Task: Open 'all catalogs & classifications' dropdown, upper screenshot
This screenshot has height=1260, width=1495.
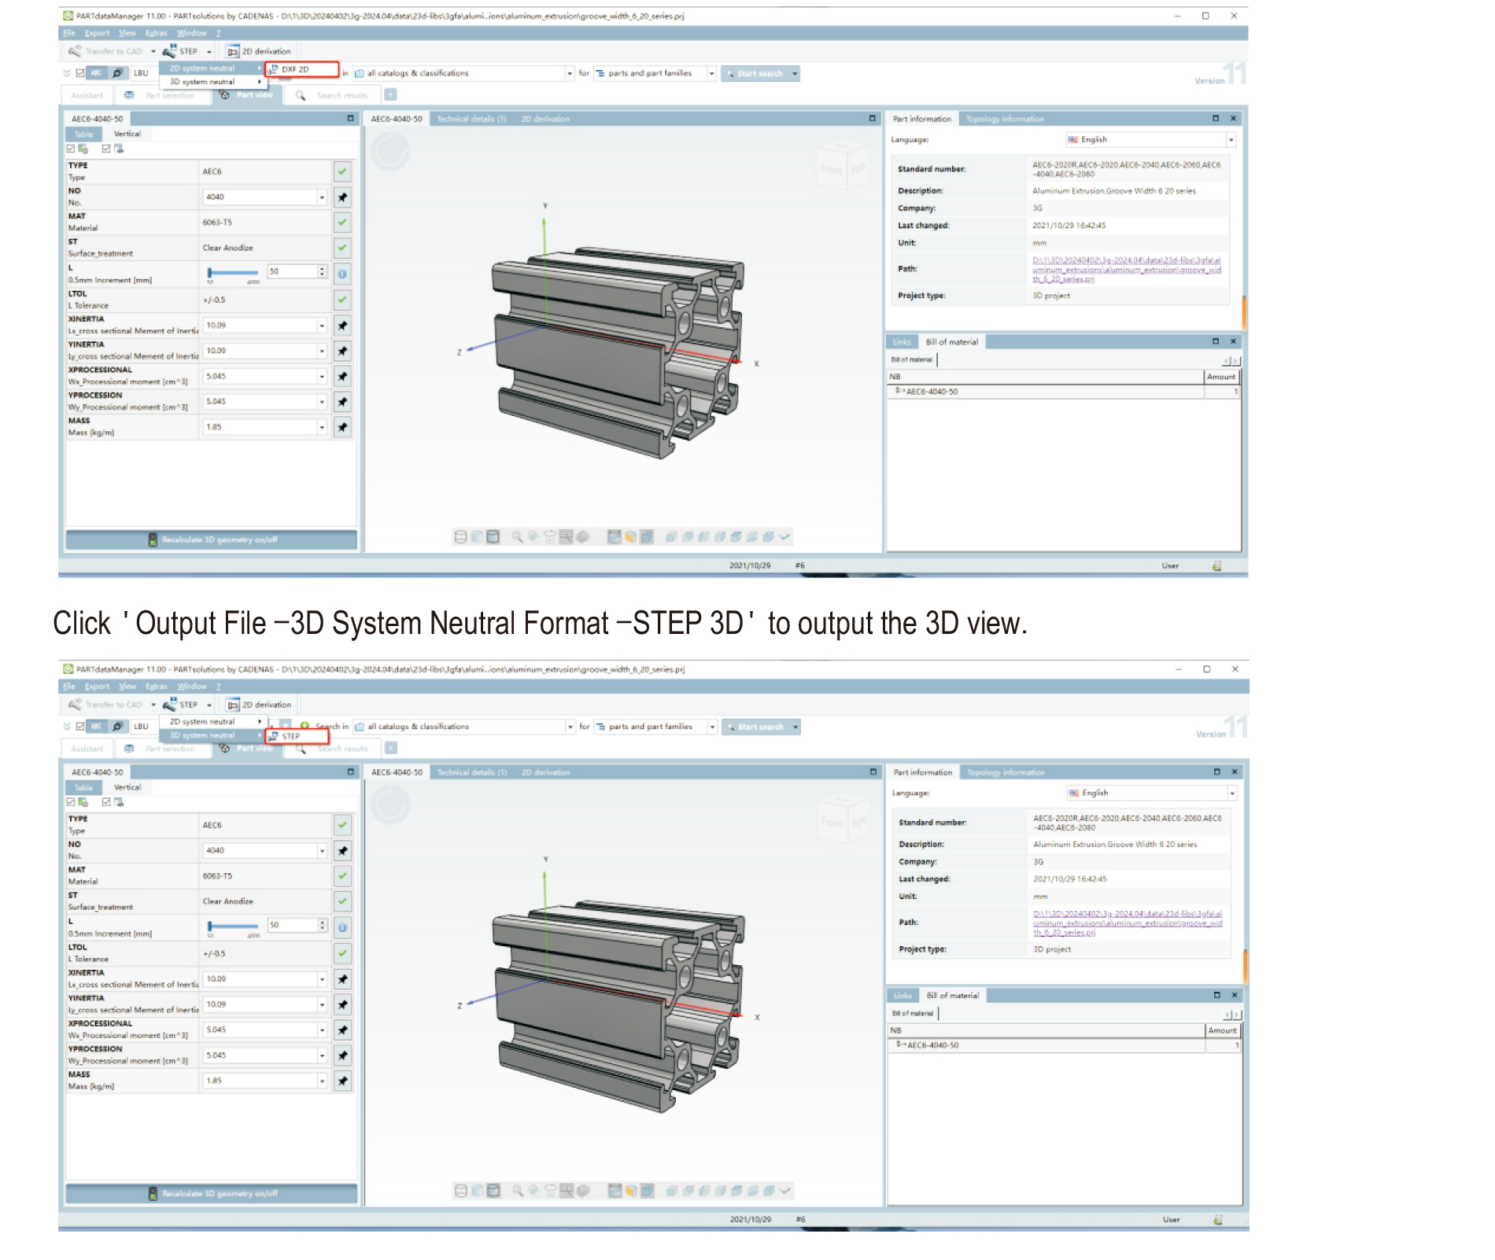Action: tap(570, 73)
